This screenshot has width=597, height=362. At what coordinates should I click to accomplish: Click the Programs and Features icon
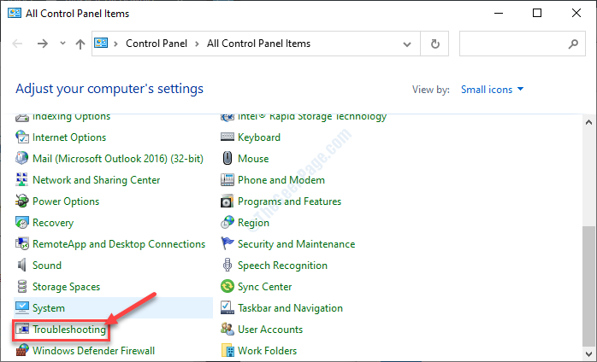(228, 201)
